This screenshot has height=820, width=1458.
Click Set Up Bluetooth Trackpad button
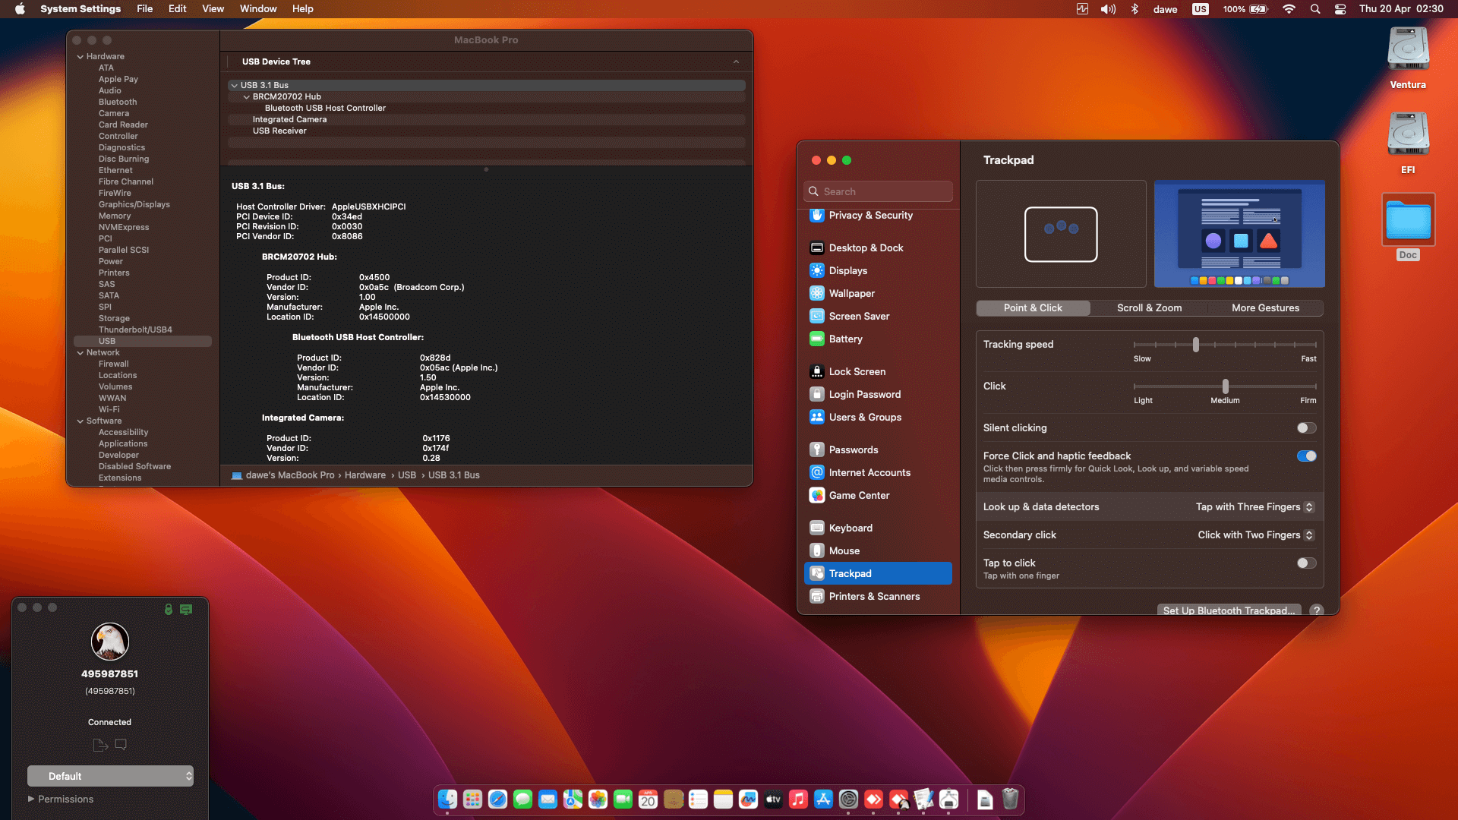point(1229,610)
